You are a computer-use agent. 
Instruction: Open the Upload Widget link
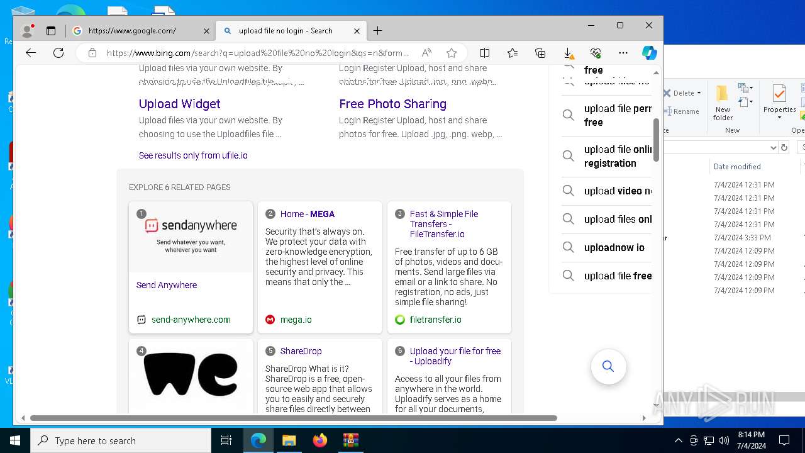(x=179, y=104)
